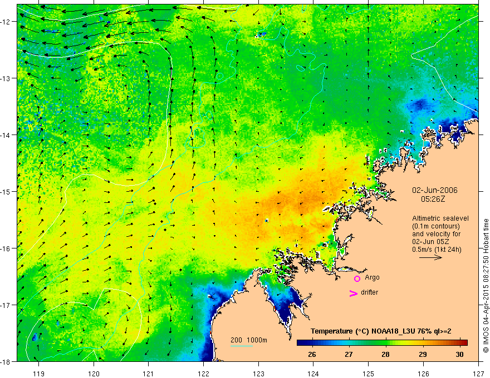The height and width of the screenshot is (378, 490).
Task: Click the longitude axis label '122'
Action: (203, 374)
